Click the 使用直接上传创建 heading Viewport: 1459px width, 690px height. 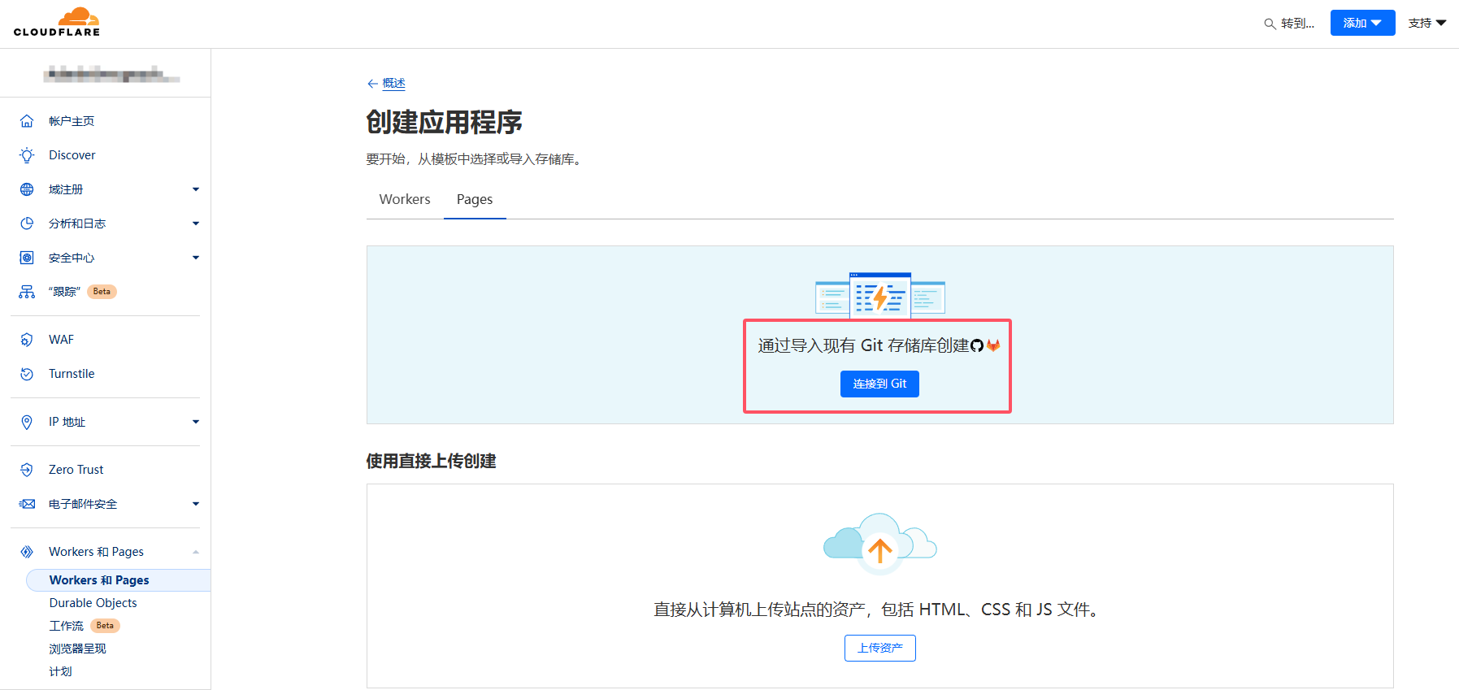coord(431,461)
